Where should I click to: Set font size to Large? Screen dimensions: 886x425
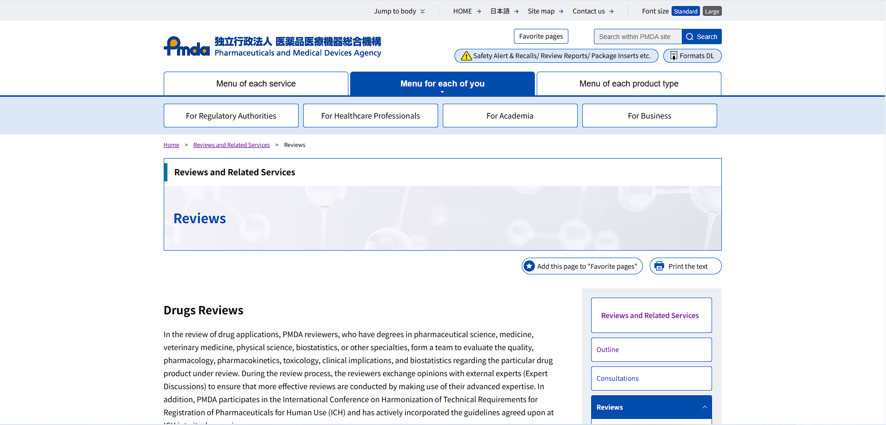click(712, 12)
